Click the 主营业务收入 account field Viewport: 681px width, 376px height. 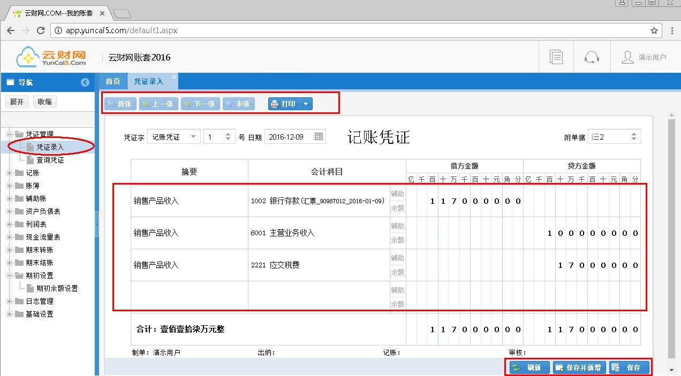tap(319, 233)
